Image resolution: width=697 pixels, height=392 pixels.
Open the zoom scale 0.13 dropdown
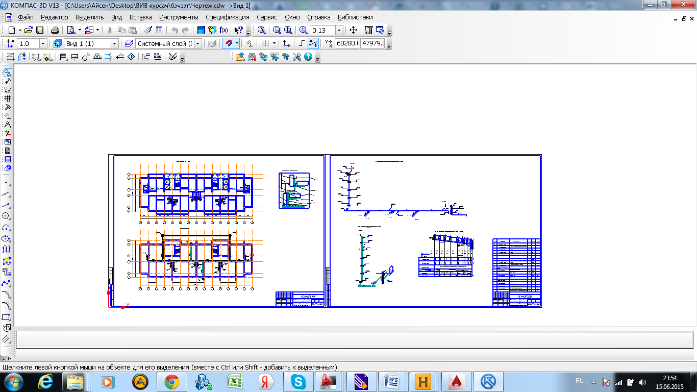[339, 30]
